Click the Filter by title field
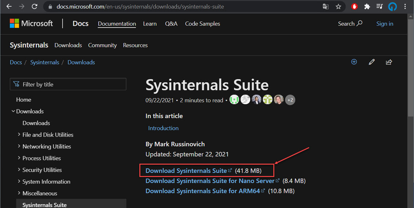The height and width of the screenshot is (208, 414). coord(68,84)
